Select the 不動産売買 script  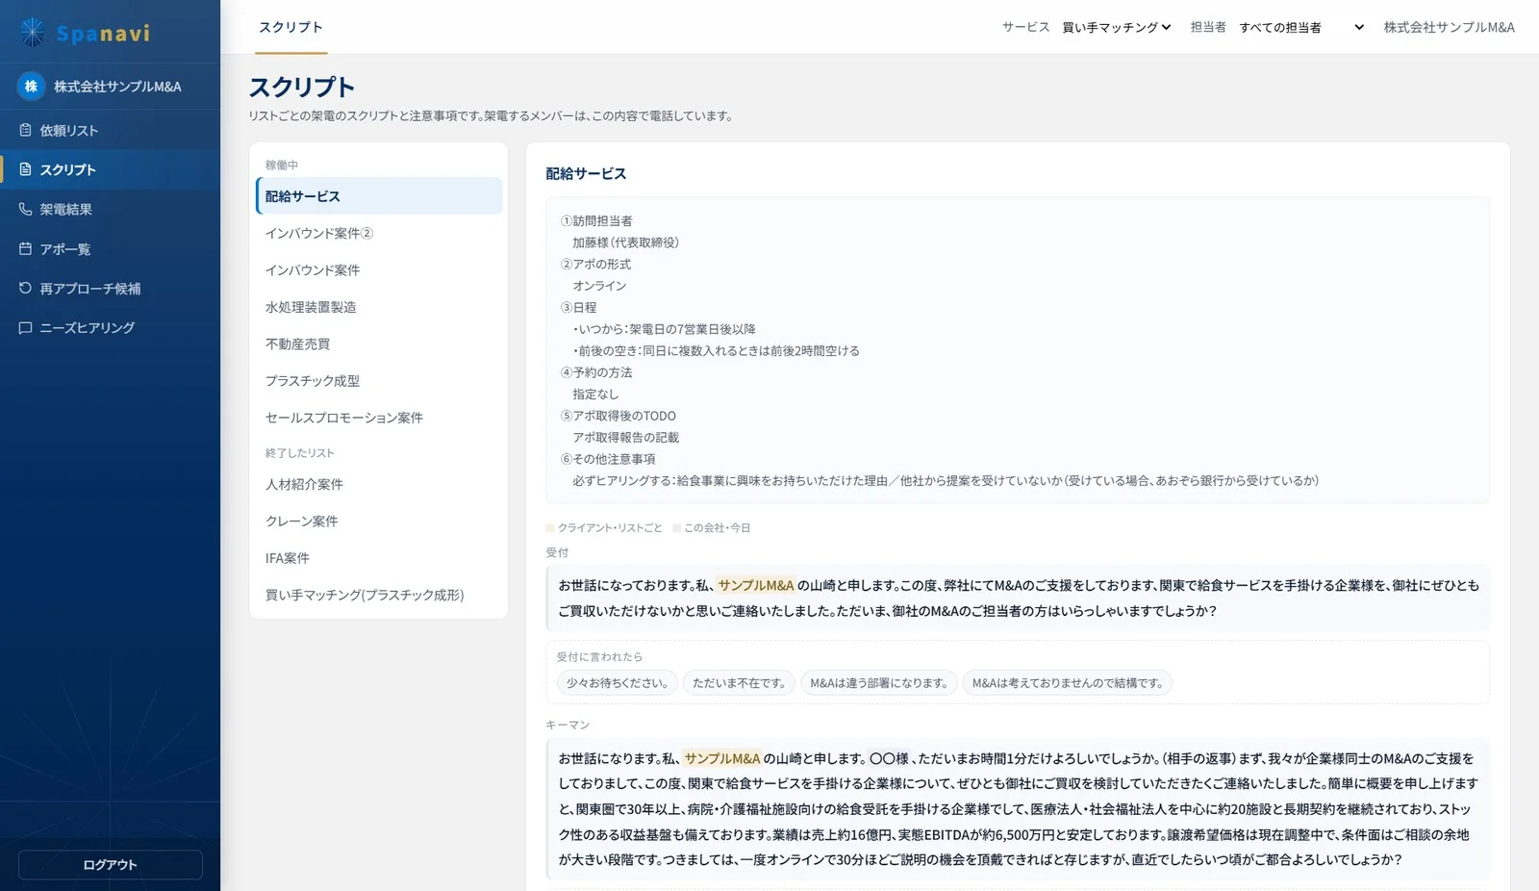click(x=379, y=344)
